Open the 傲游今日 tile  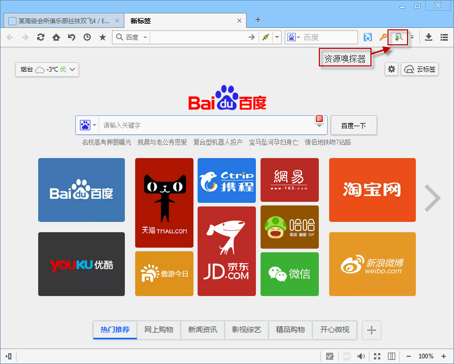point(164,273)
